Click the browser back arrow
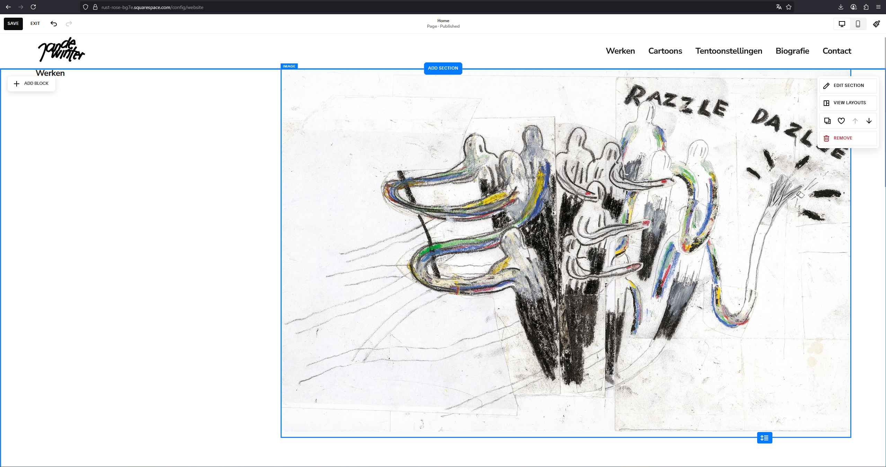The height and width of the screenshot is (467, 886). coord(8,7)
